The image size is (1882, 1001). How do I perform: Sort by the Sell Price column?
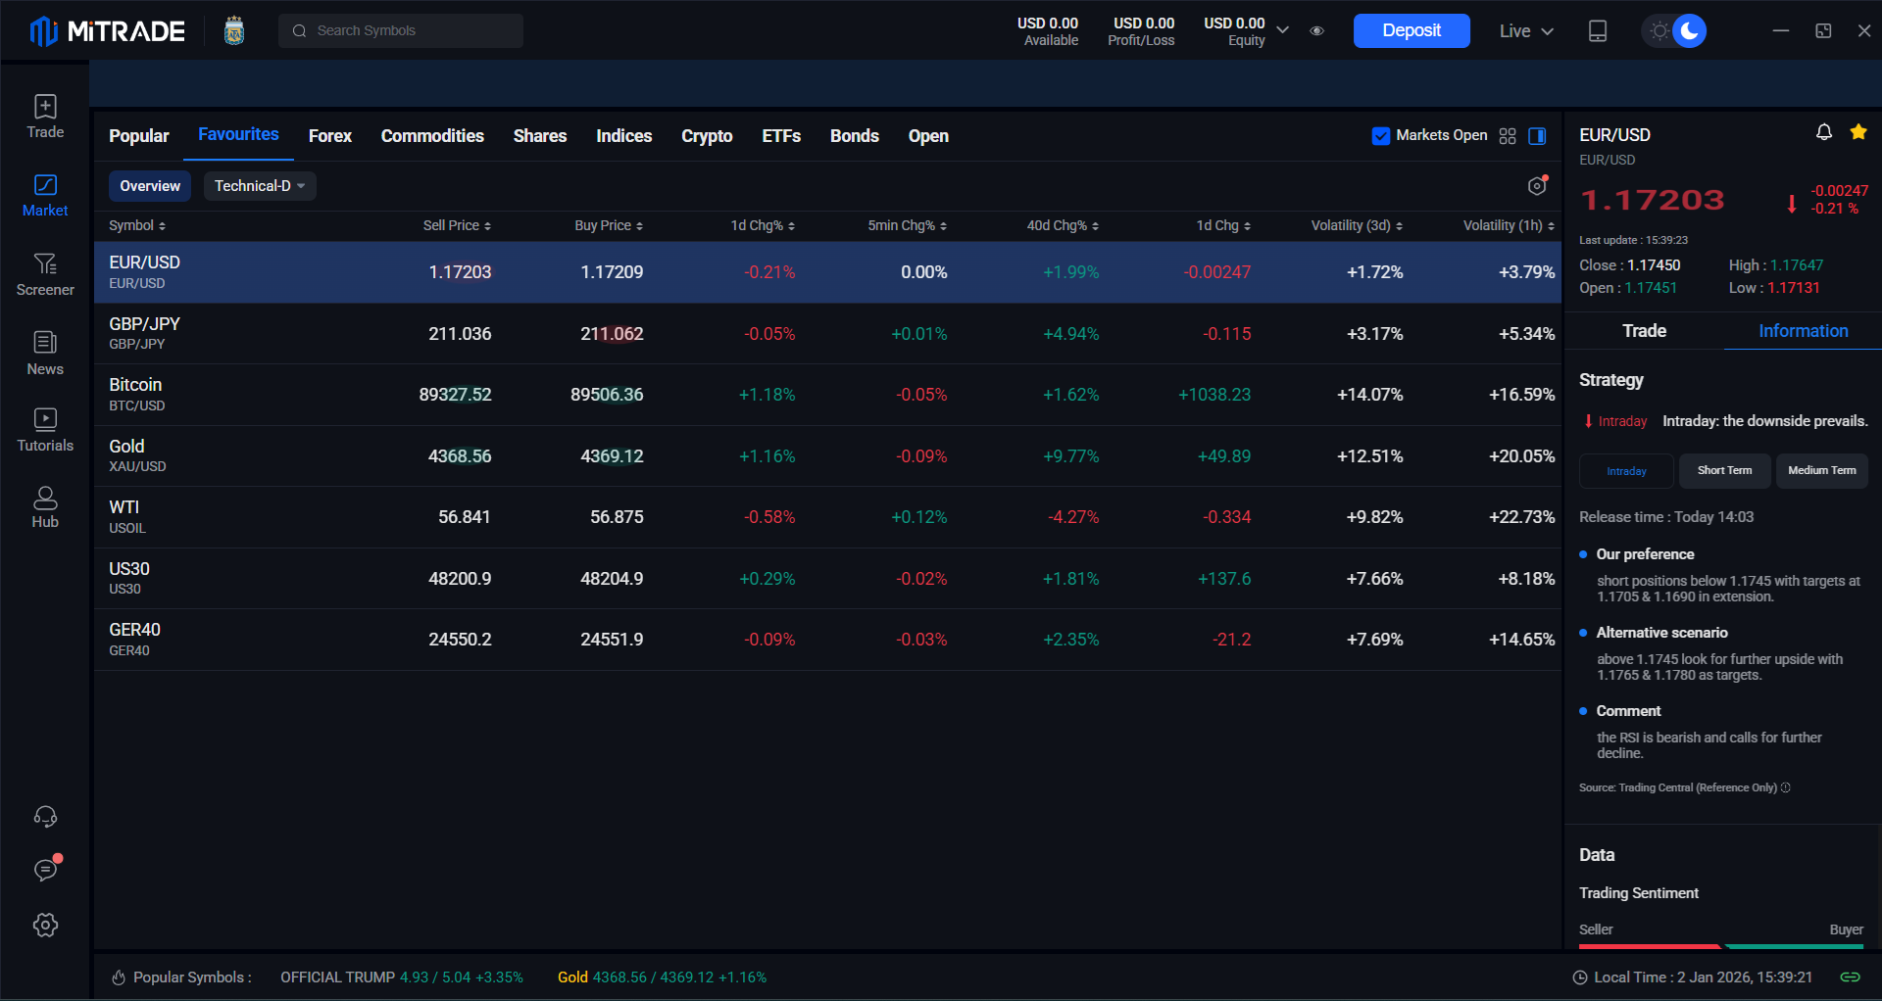click(457, 226)
